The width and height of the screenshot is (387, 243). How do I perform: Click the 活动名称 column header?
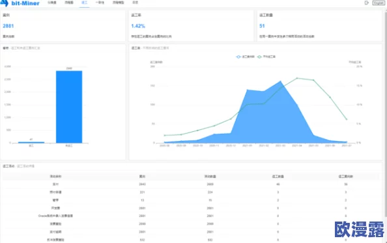(x=55, y=177)
